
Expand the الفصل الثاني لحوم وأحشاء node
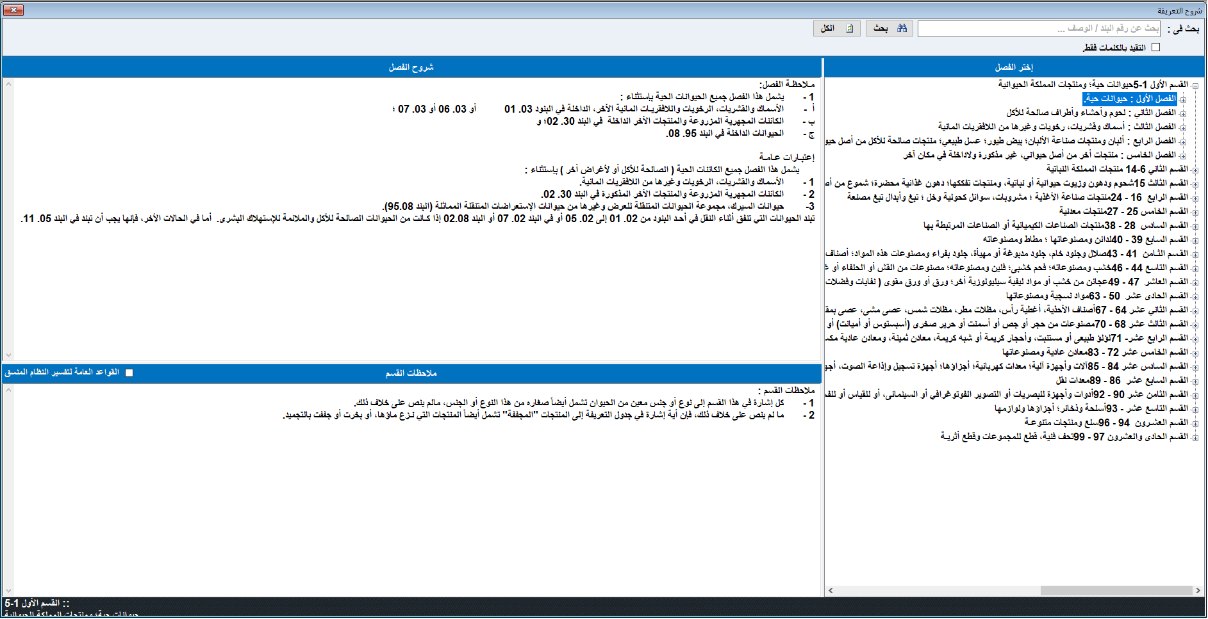pos(1183,113)
